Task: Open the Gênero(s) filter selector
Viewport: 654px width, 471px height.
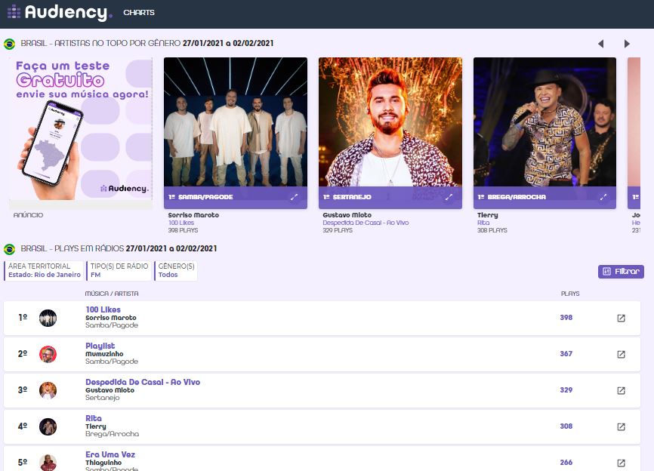Action: 176,271
